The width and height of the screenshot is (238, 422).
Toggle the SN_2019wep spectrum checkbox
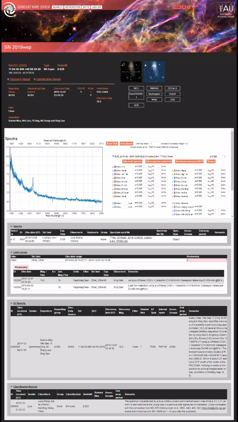113,156
